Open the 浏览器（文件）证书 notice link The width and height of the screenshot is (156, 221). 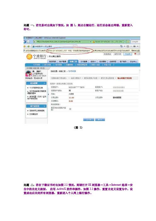[36, 98]
